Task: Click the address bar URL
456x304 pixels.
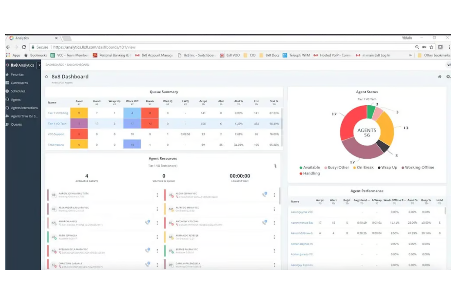Action: (x=94, y=47)
